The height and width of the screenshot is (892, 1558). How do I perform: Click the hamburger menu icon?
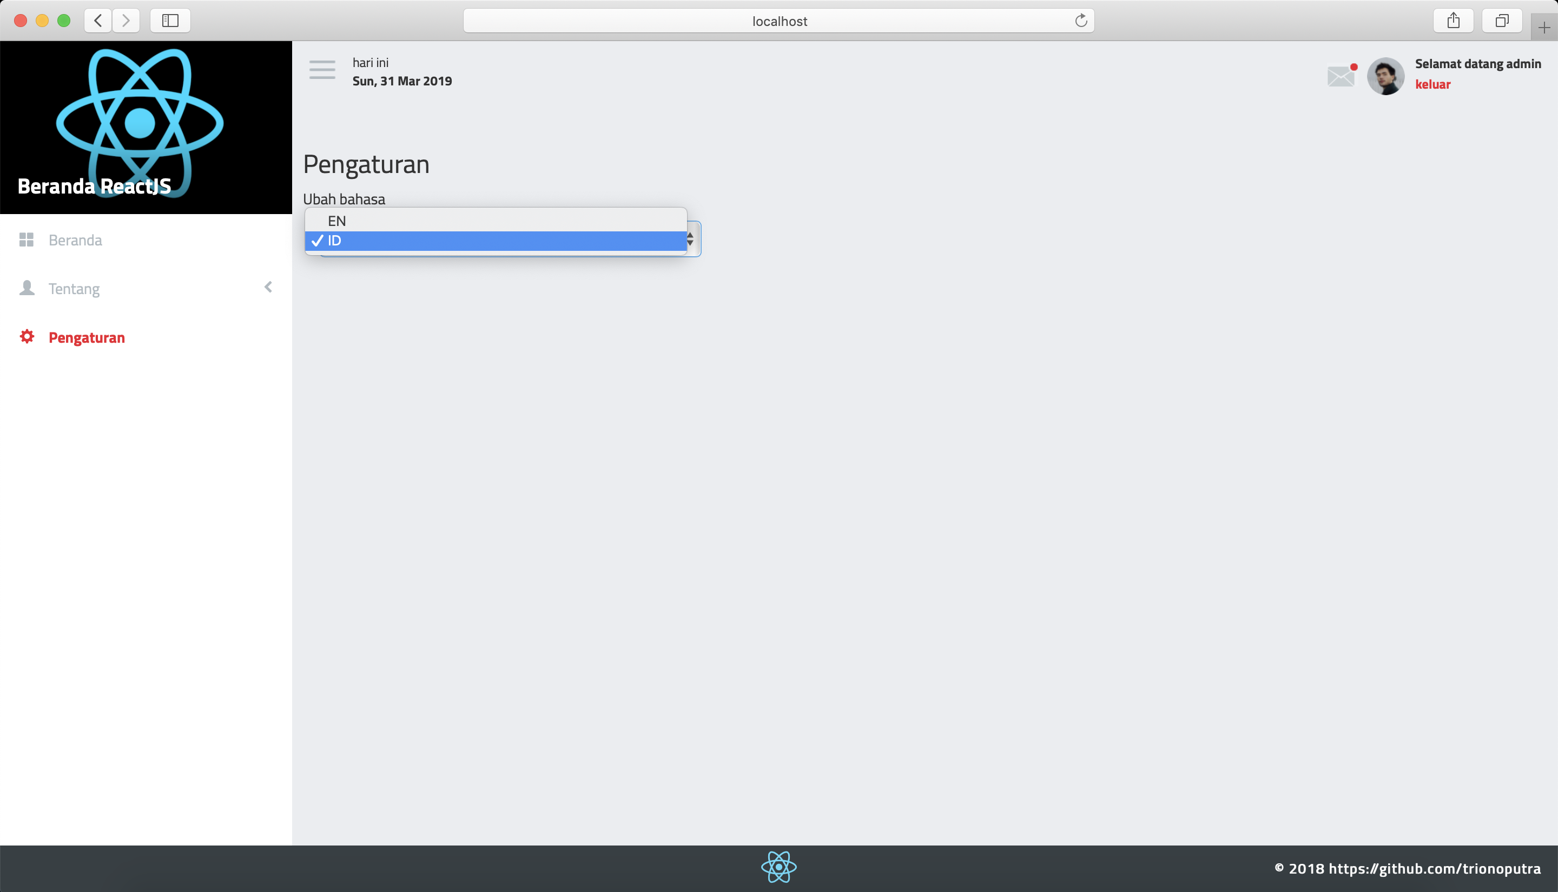[x=322, y=70]
